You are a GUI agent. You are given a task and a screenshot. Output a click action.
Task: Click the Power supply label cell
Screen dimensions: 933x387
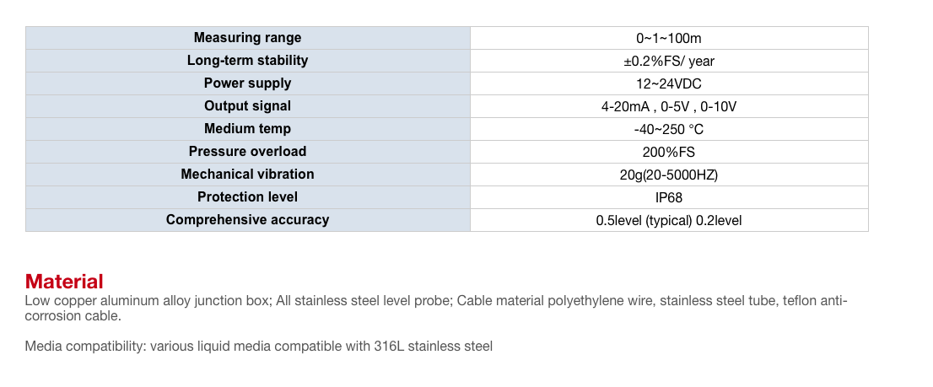(x=247, y=83)
